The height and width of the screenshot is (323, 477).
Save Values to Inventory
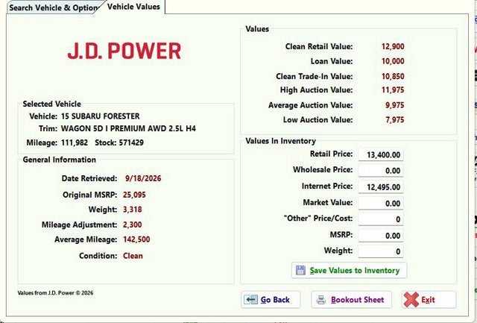(x=350, y=270)
